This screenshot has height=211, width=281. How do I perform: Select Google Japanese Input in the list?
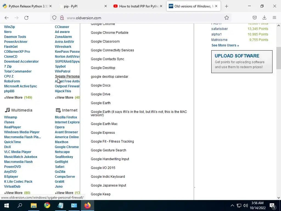click(x=108, y=185)
